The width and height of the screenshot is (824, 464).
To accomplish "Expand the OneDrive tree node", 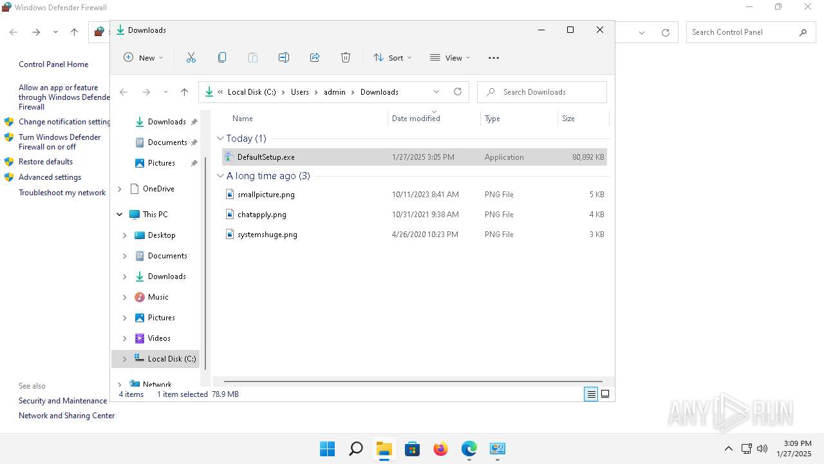I will [x=120, y=189].
